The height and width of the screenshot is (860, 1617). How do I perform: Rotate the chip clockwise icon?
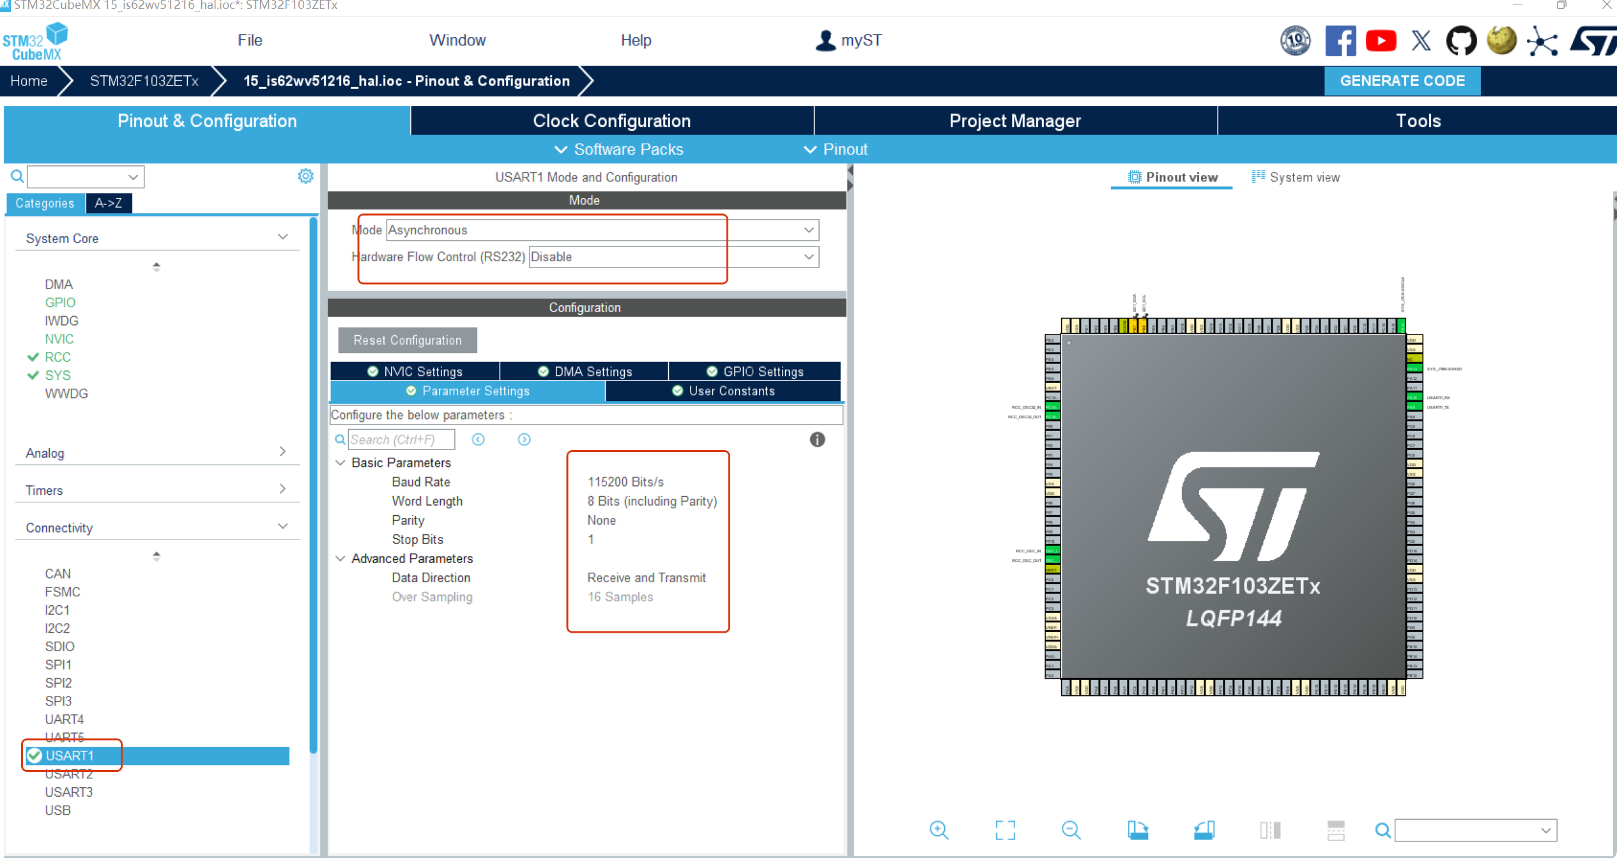tap(1138, 830)
